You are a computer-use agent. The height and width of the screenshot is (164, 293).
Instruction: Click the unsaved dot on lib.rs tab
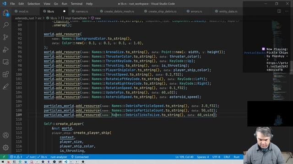[64, 11]
